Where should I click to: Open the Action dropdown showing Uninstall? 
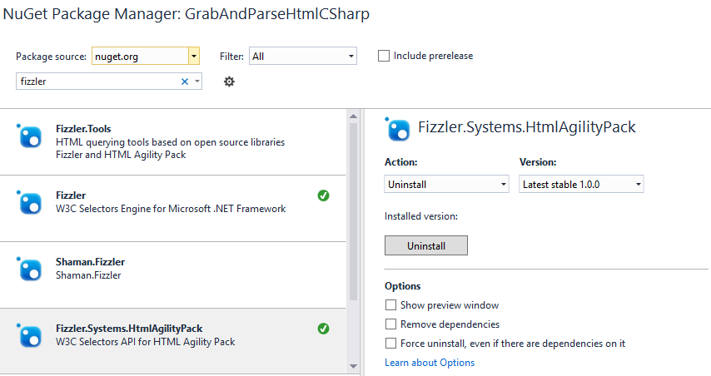[x=446, y=184]
